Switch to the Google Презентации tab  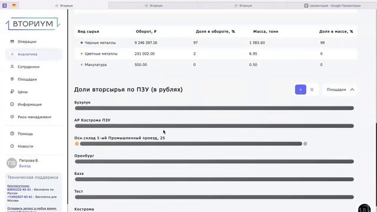(332, 5)
